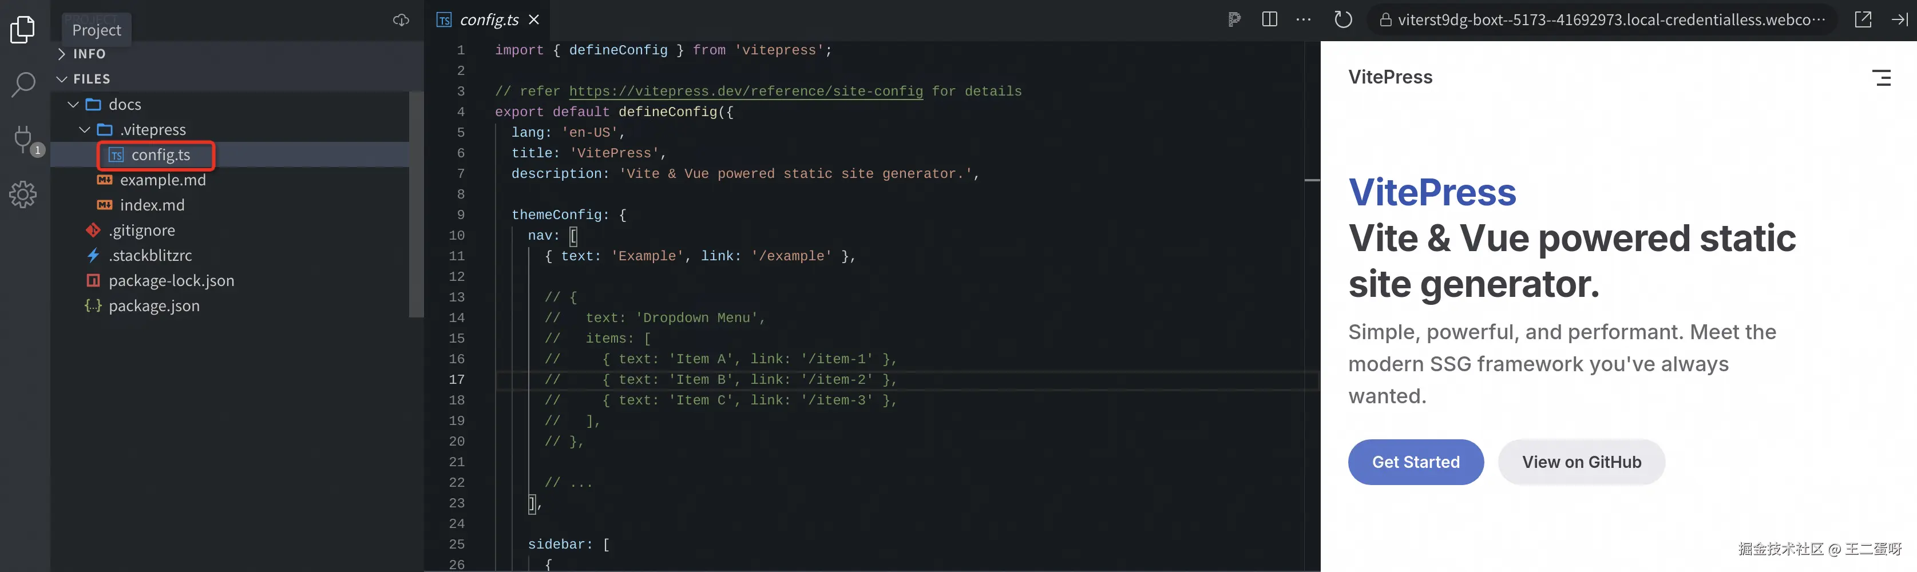Open the editor more actions ellipsis menu
Viewport: 1917px width, 572px height.
[x=1303, y=19]
